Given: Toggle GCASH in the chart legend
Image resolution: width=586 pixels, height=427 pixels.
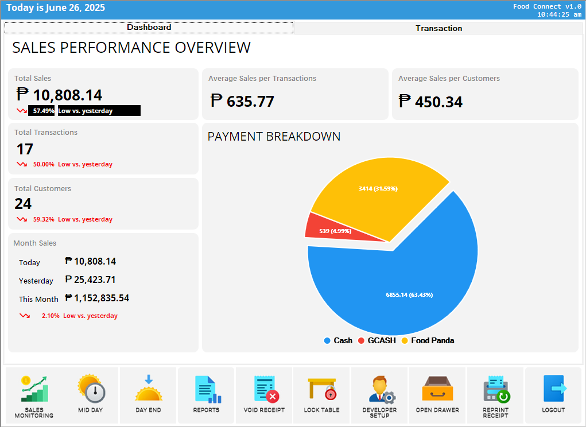Looking at the screenshot, I should coord(377,340).
